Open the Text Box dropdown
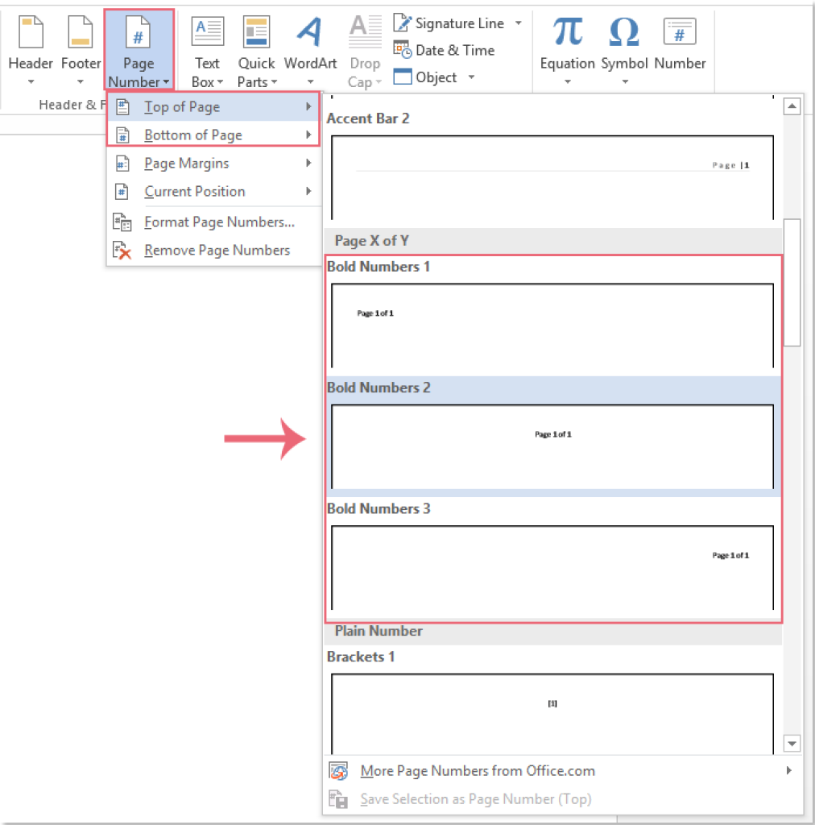This screenshot has height=825, width=815. (207, 48)
